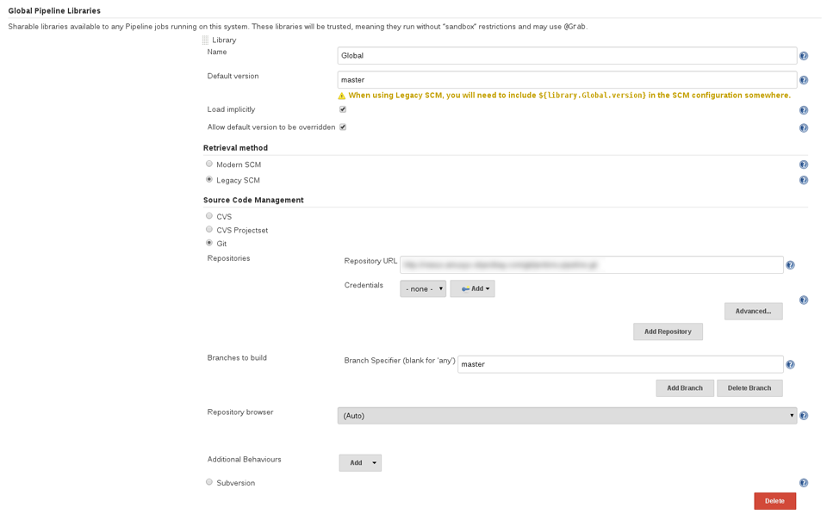Click the Credentials label
The width and height of the screenshot is (827, 514).
pyautogui.click(x=364, y=285)
